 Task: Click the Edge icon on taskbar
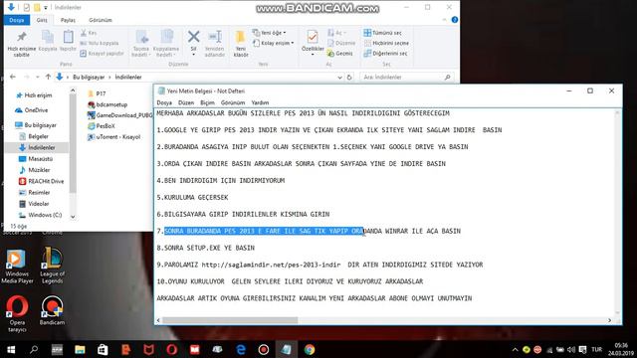241,349
